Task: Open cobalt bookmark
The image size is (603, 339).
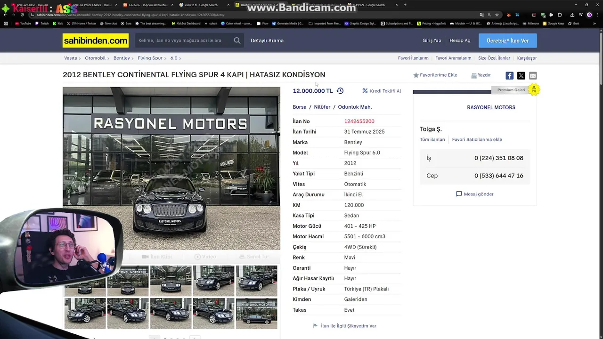Action: click(x=211, y=24)
